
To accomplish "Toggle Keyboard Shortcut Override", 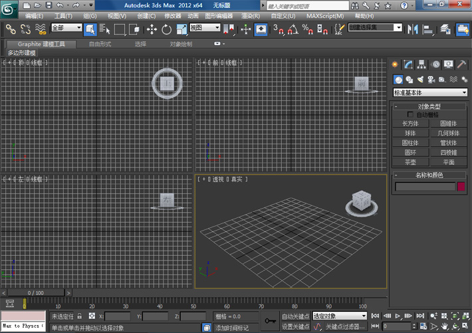I will (x=261, y=29).
